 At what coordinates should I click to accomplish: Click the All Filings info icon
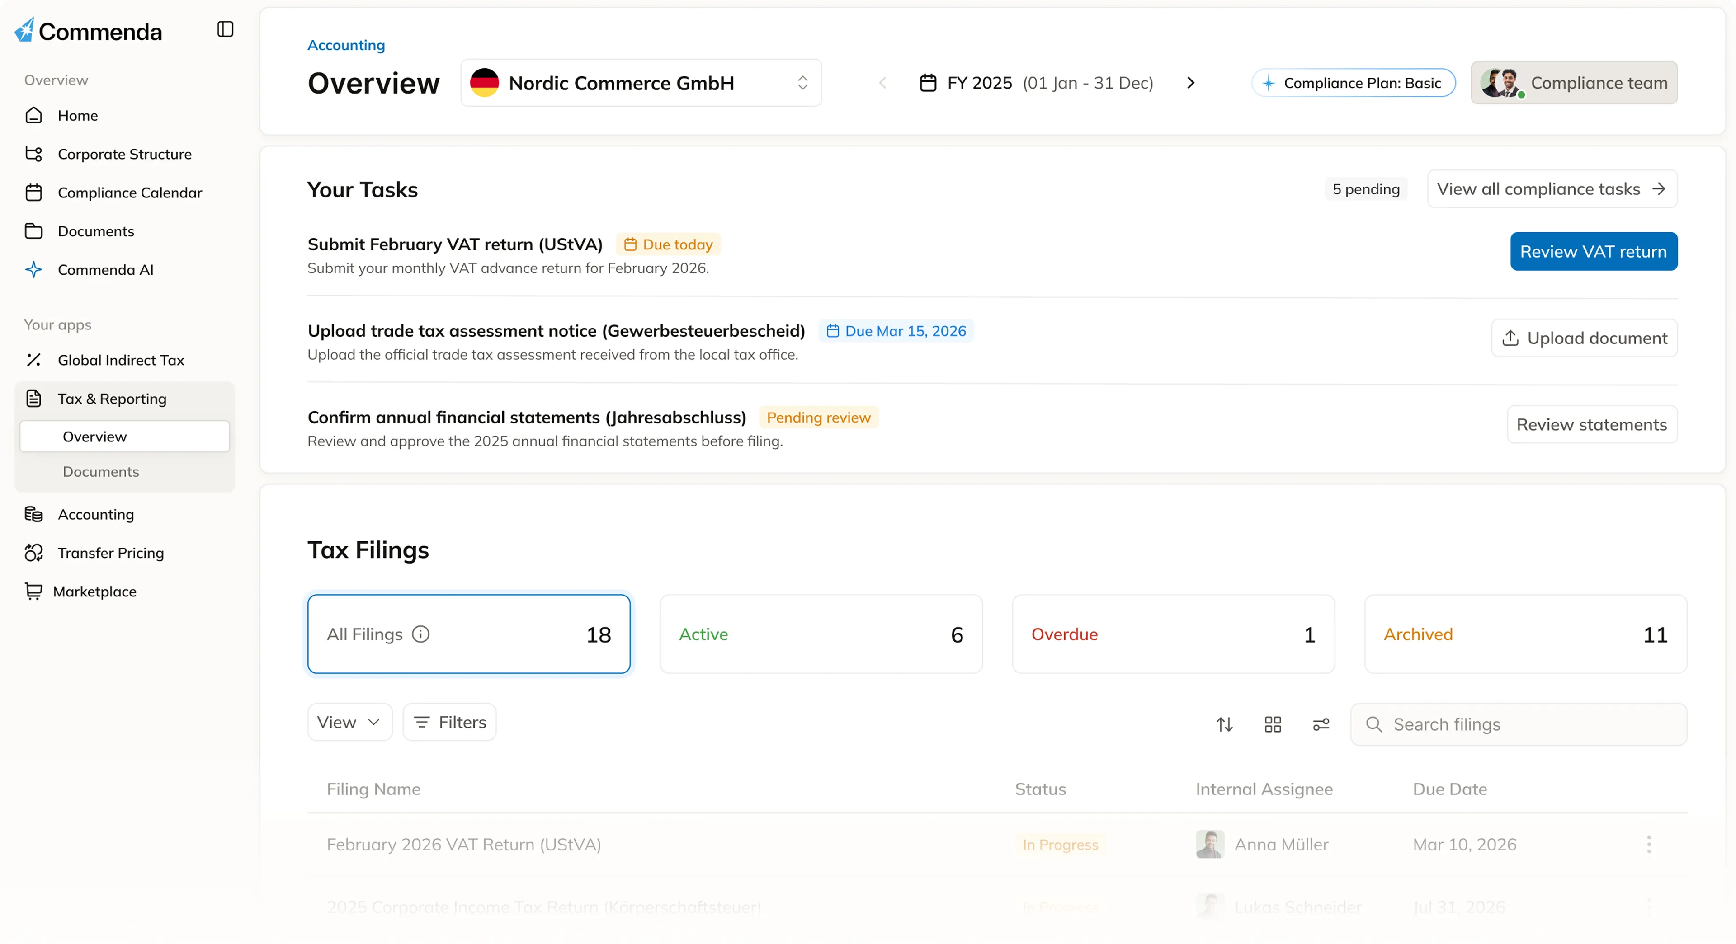(x=420, y=634)
